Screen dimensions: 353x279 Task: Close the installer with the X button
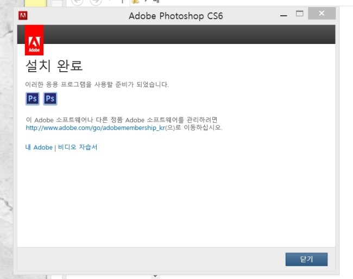[322, 13]
